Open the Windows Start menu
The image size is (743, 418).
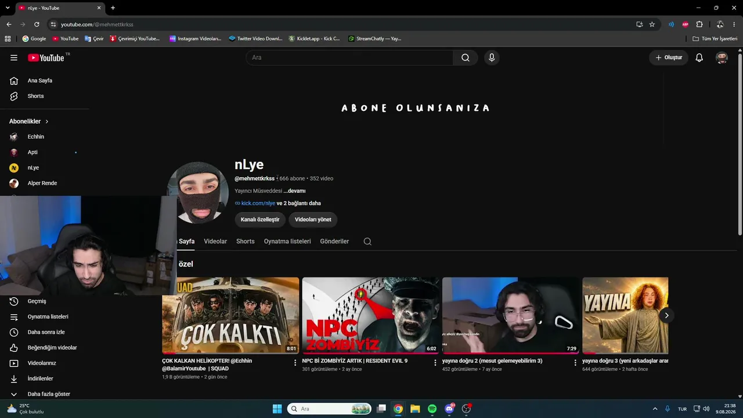(x=277, y=409)
